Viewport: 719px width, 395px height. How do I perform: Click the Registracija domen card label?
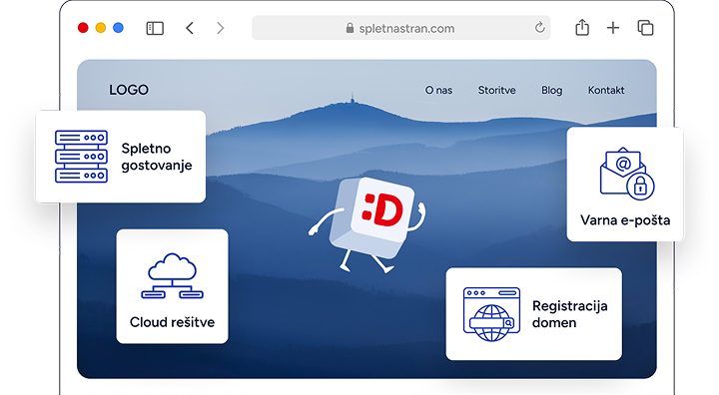click(x=569, y=314)
